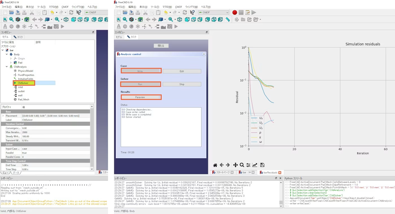Screen dimensions: 395x214
Task: Click the green execute macro play icon
Action: click(254, 12)
